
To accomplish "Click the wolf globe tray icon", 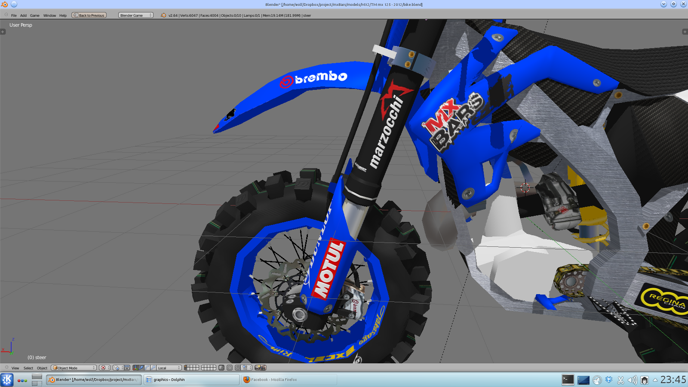I will coord(597,380).
